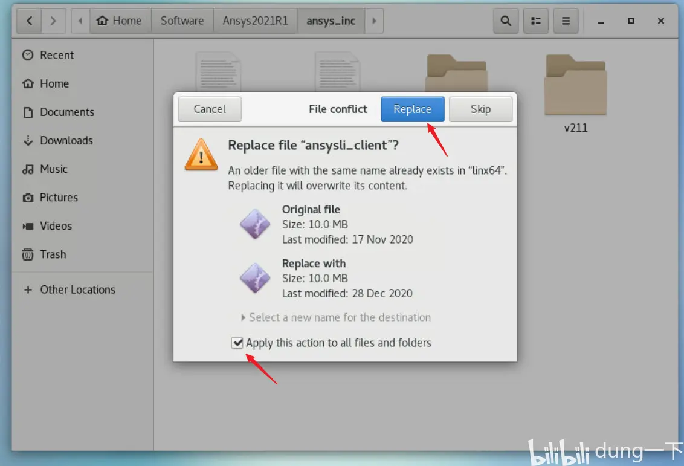Open Downloads in the sidebar
Image resolution: width=684 pixels, height=466 pixels.
(82, 140)
